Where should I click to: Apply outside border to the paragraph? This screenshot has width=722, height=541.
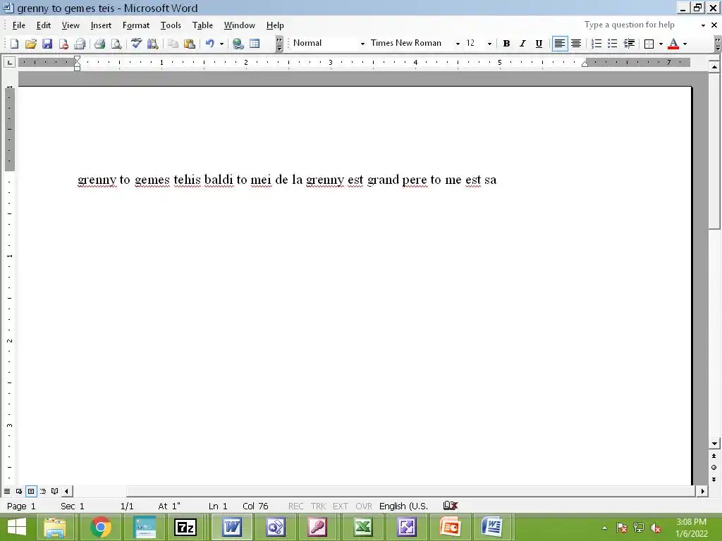tap(649, 44)
